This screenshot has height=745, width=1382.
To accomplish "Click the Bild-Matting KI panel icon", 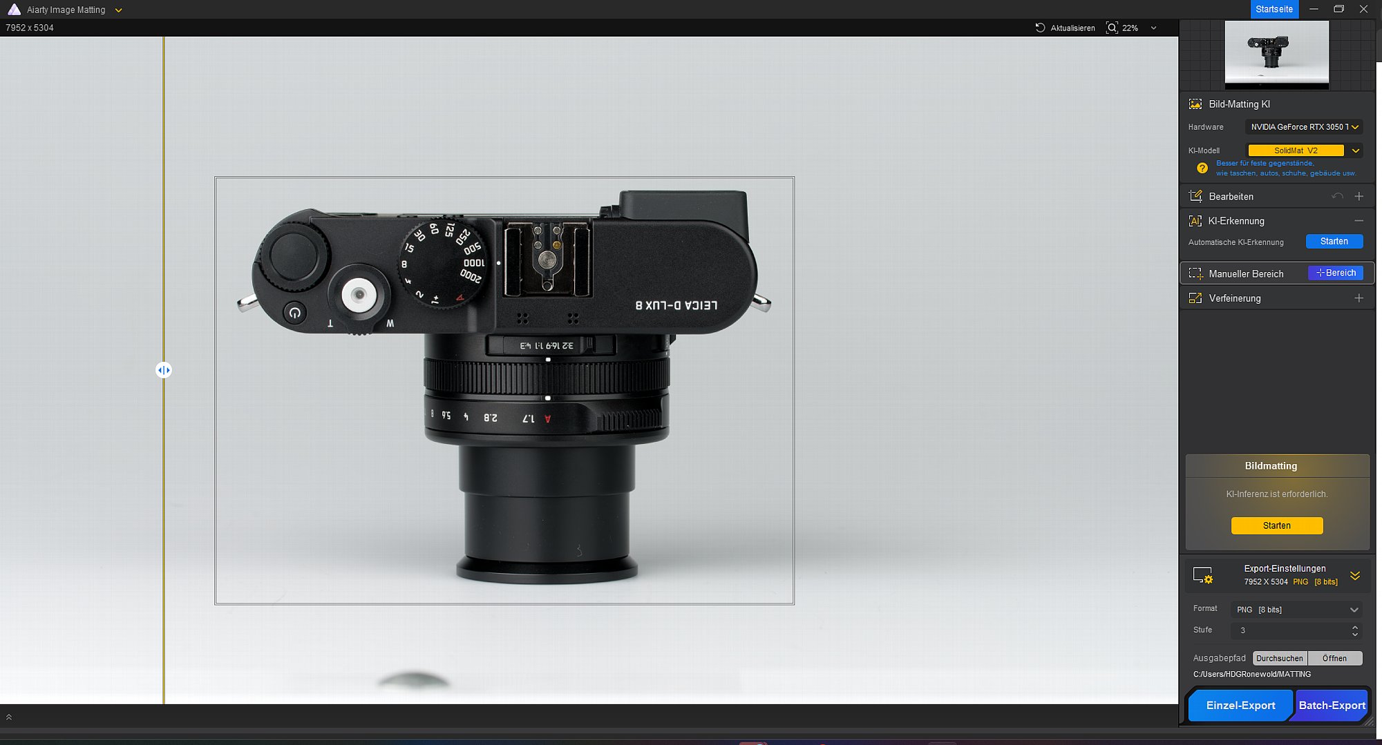I will (x=1195, y=104).
